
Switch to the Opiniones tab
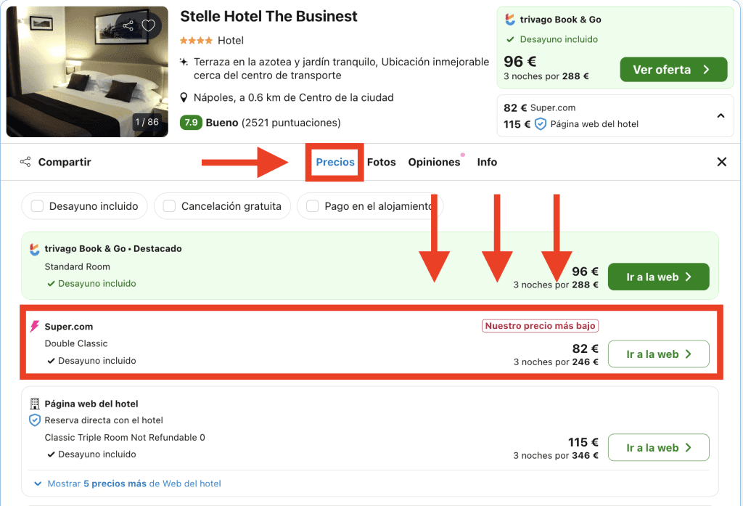tap(434, 162)
